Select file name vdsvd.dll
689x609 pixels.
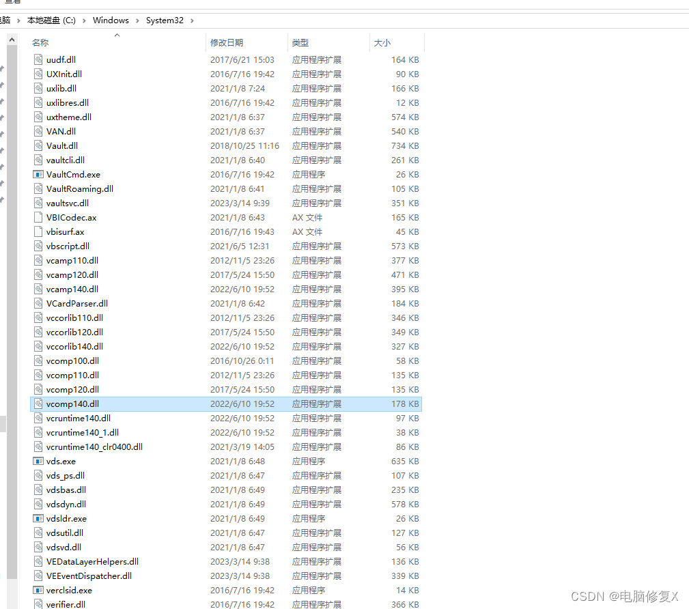coord(64,547)
